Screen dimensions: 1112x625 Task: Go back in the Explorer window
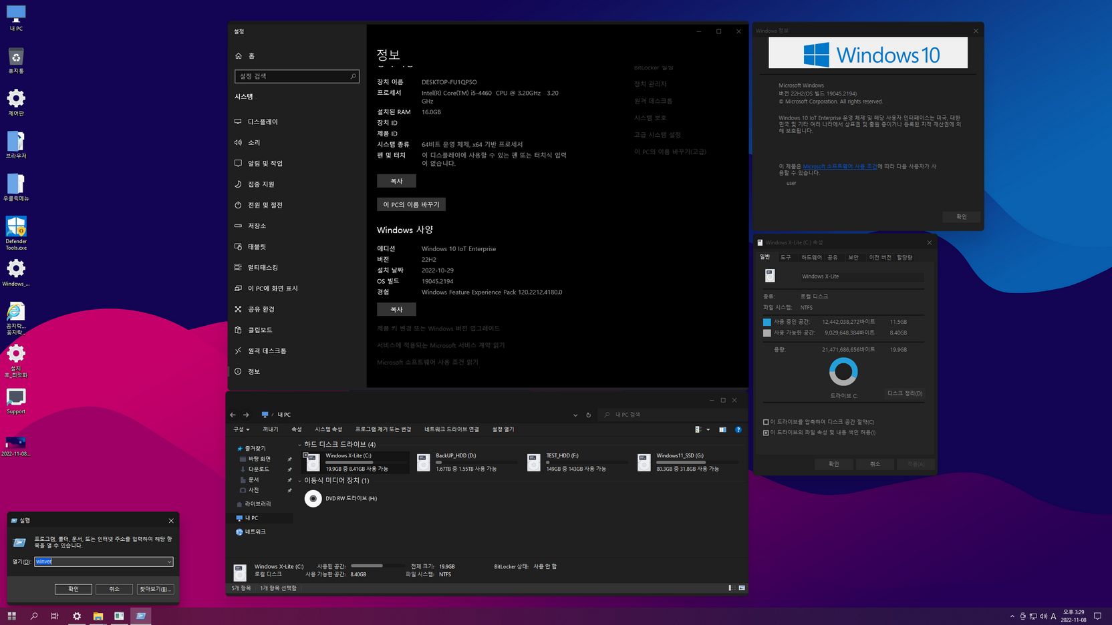(233, 415)
